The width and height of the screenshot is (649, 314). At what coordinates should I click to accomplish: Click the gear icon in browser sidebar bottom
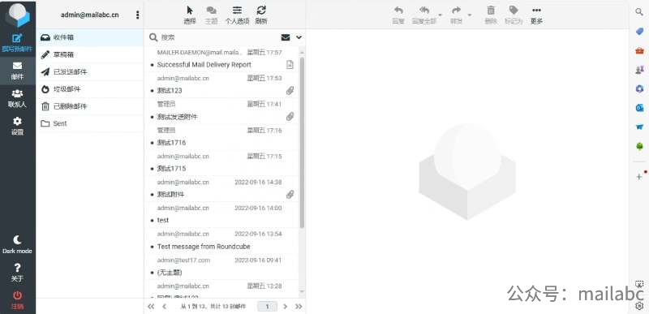pyautogui.click(x=639, y=306)
